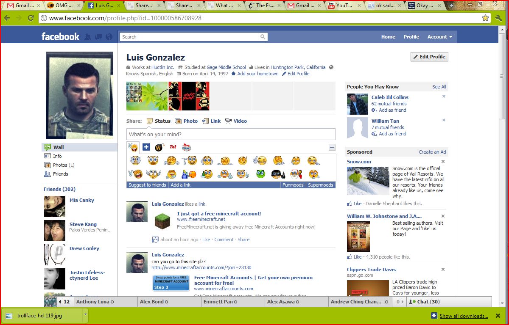
Task: Click Create an Ad link
Action: [432, 152]
